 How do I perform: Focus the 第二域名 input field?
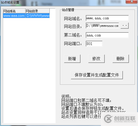[107, 35]
